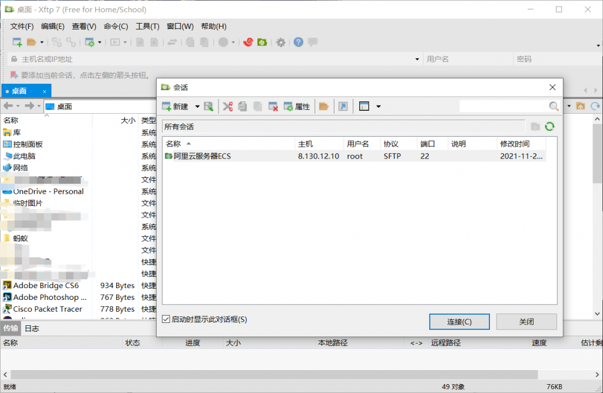The image size is (603, 393).
Task: Click the Xshell red swirl icon
Action: (248, 42)
